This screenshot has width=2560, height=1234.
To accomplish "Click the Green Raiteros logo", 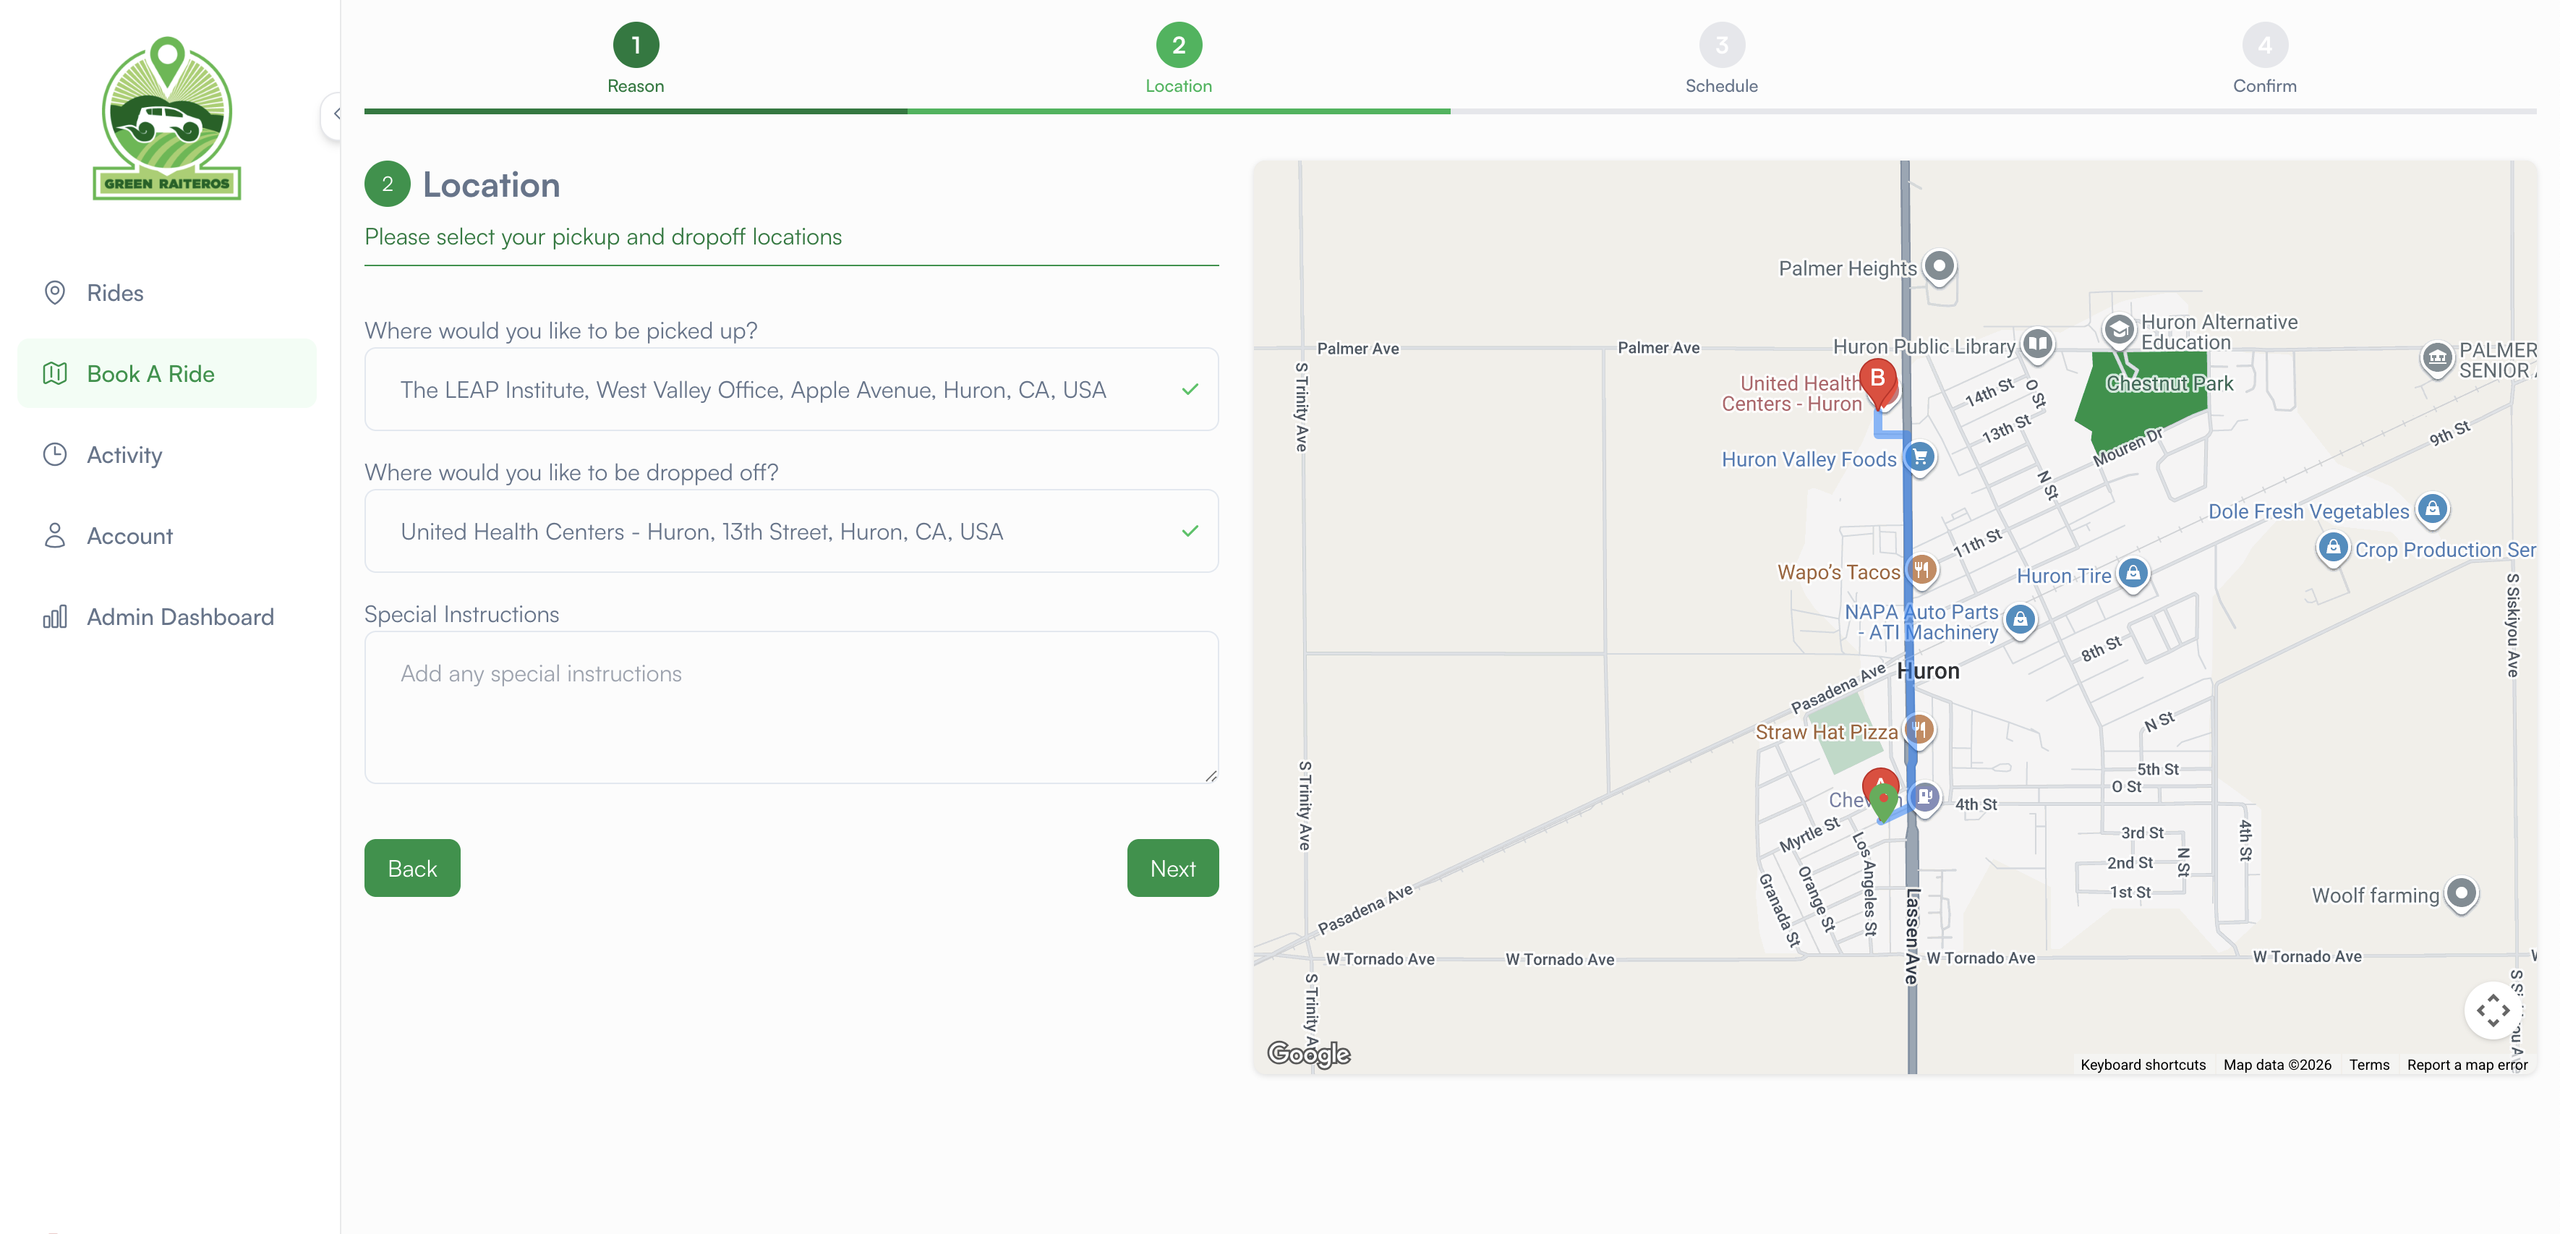I will [x=167, y=119].
